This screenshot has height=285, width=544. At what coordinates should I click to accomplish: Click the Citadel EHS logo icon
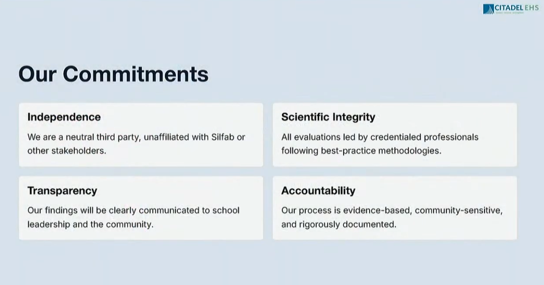[x=488, y=9]
